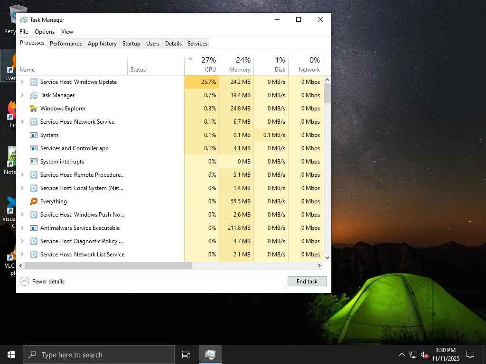Click the muted volume tray icon
Screen dimensions: 486x364
[424, 355]
